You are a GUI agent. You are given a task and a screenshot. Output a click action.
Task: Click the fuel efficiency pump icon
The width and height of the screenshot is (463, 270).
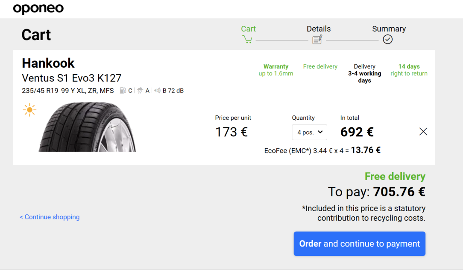[x=123, y=90]
